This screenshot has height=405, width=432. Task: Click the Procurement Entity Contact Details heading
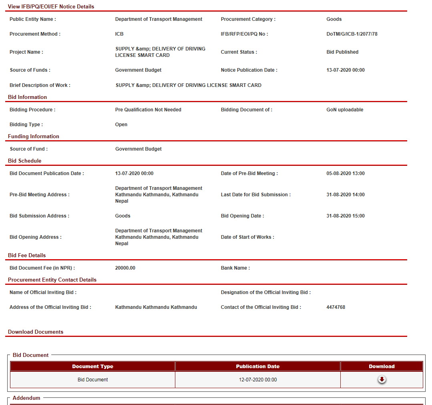52,280
